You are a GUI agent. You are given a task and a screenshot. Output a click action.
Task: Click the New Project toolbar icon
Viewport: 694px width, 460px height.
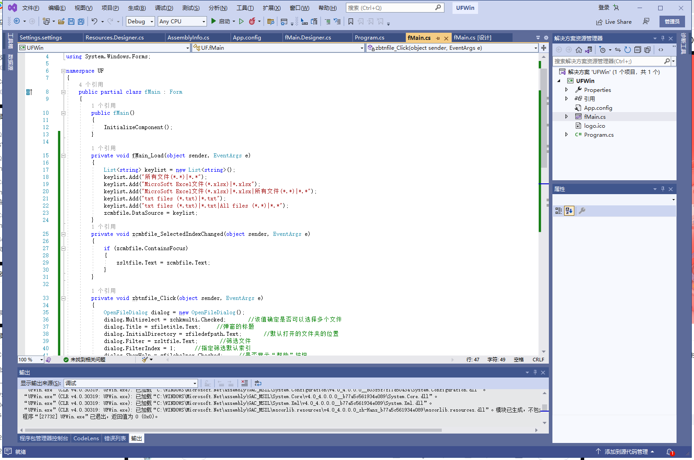coord(46,21)
